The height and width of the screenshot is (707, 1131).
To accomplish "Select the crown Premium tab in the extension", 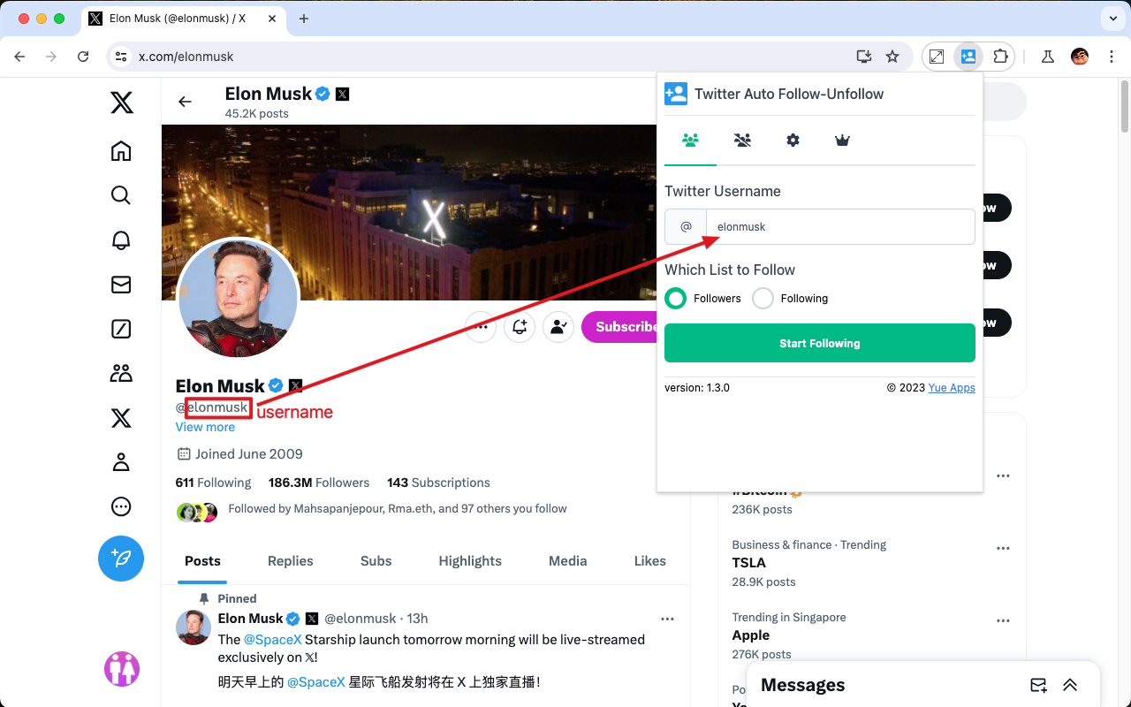I will pyautogui.click(x=842, y=140).
